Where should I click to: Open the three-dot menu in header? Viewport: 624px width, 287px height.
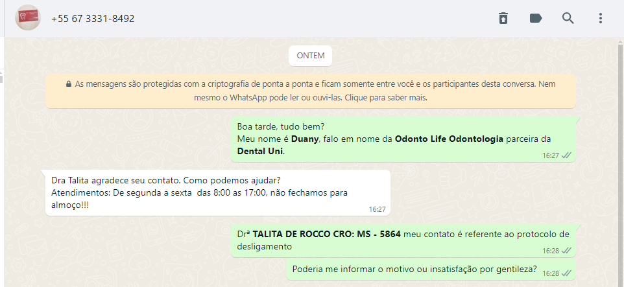pyautogui.click(x=600, y=18)
